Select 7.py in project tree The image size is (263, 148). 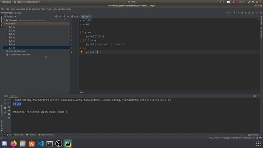point(37,48)
